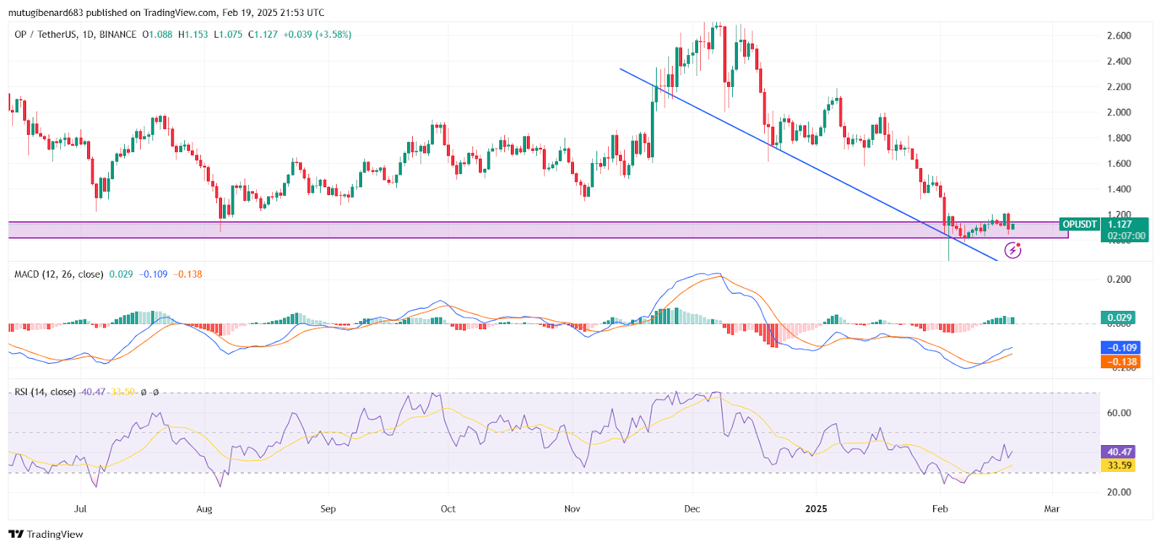This screenshot has width=1161, height=548.
Task: Click the 2.600 price axis label
Action: [1119, 36]
